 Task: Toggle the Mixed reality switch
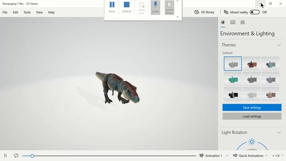[x=255, y=12]
